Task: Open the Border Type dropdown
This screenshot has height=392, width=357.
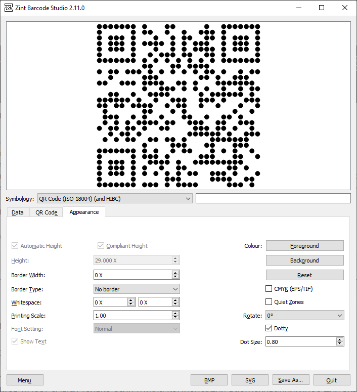Action: click(137, 289)
